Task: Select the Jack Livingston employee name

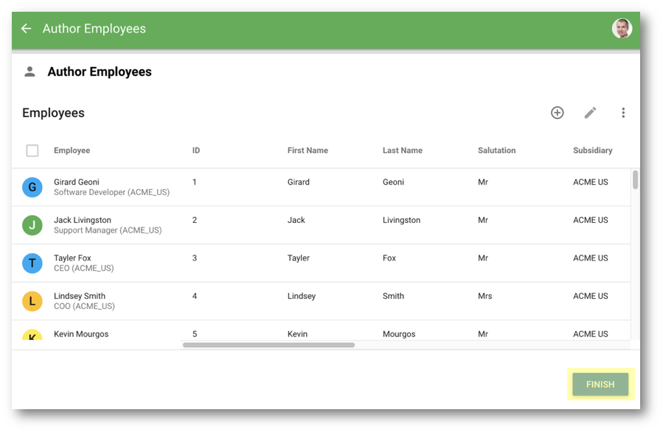Action: (83, 220)
